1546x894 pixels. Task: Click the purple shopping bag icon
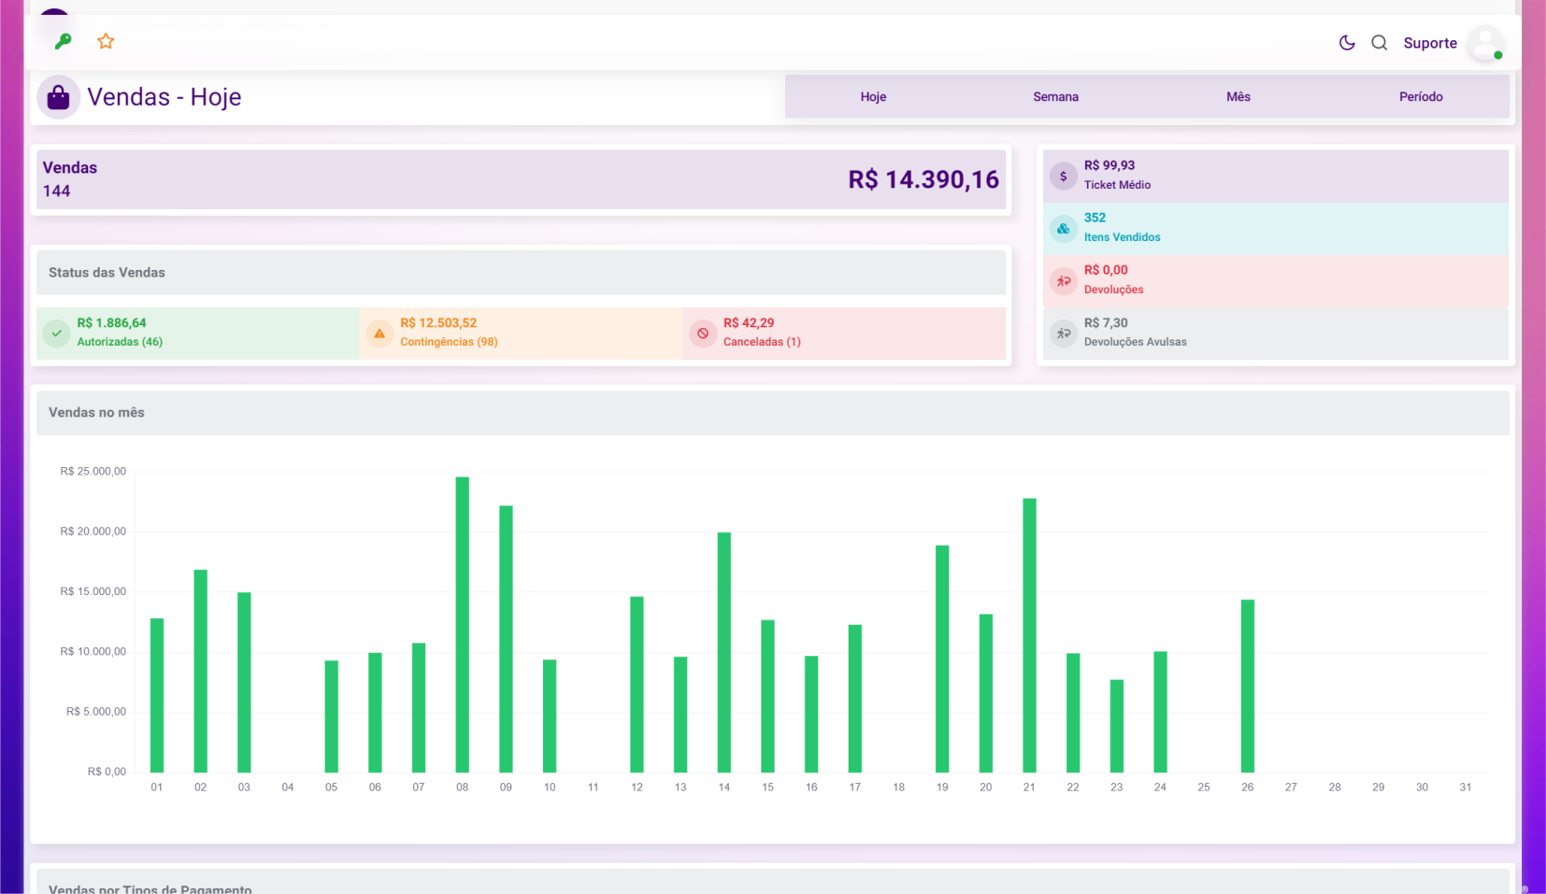(58, 97)
